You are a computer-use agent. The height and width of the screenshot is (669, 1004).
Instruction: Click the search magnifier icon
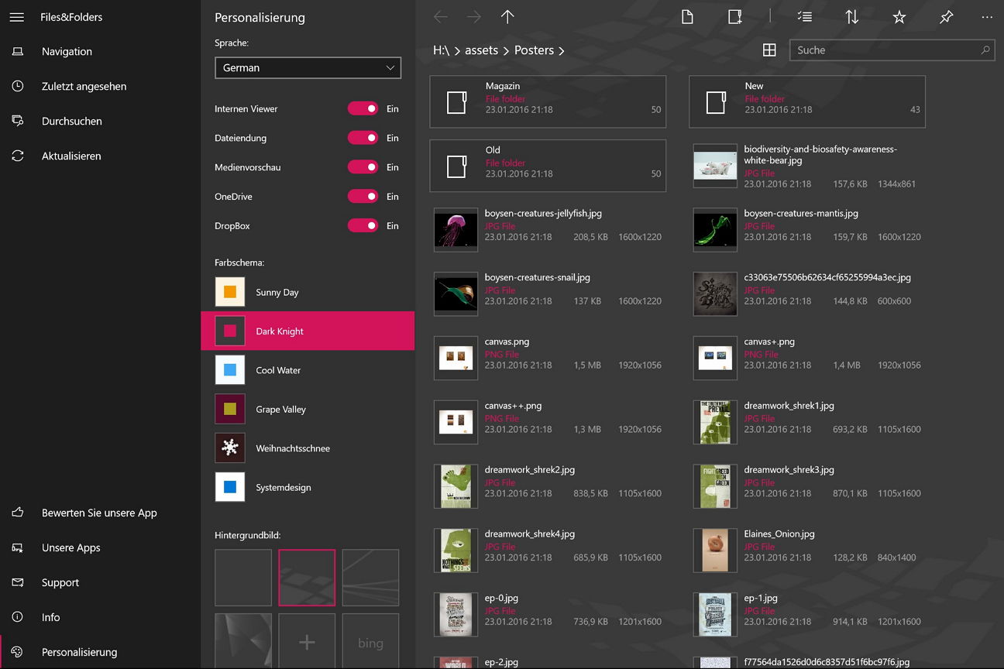tap(985, 50)
